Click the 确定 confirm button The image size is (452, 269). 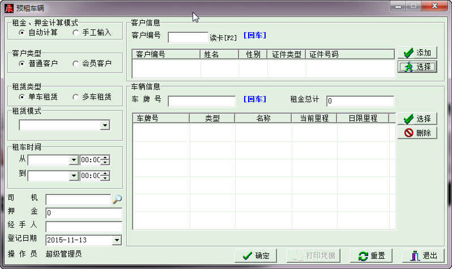pos(255,255)
